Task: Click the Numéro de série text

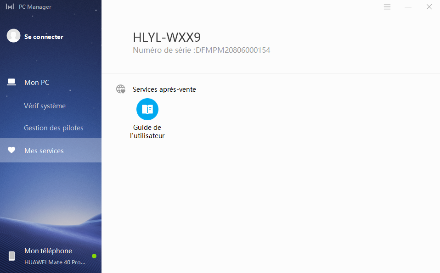Action: pos(201,50)
